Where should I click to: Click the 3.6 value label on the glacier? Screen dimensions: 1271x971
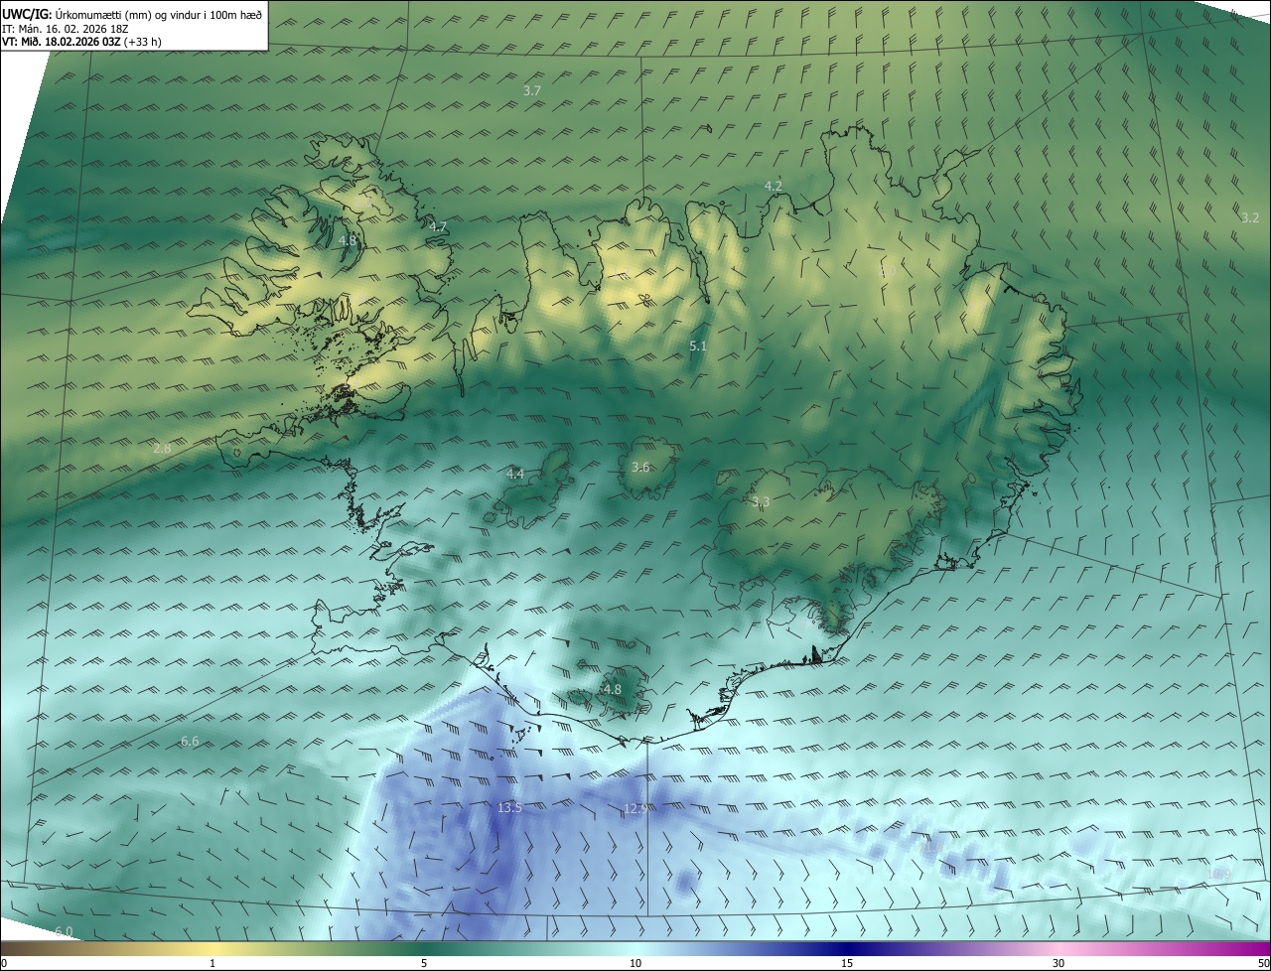640,467
